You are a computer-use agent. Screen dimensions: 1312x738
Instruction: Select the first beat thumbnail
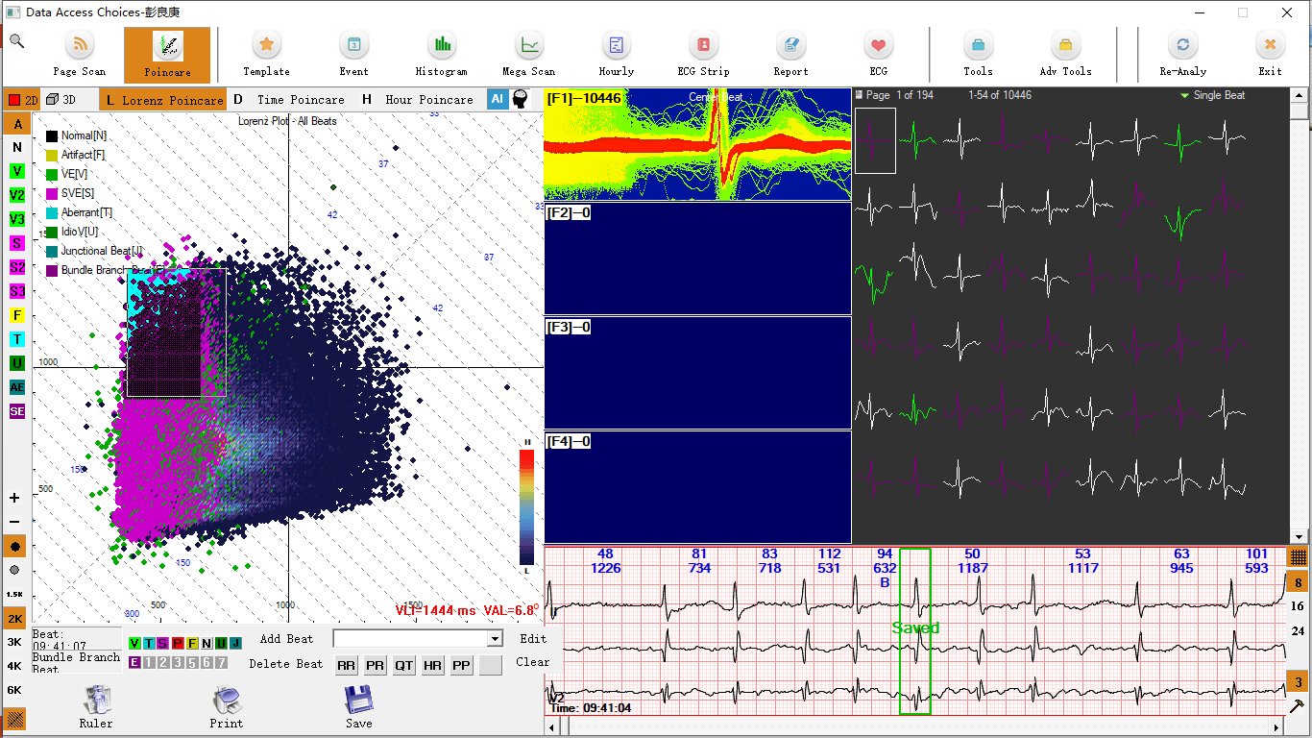875,140
